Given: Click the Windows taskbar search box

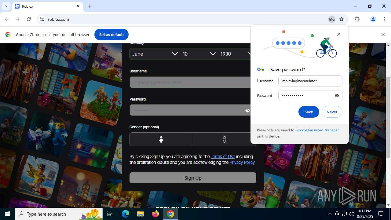Looking at the screenshot, I should pyautogui.click(x=59, y=214).
